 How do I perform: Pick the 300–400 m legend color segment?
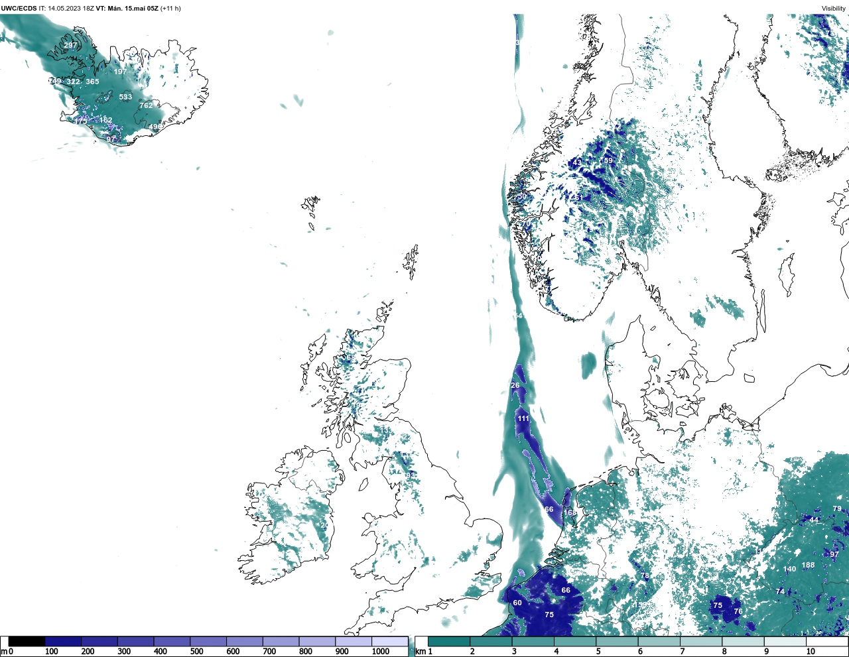(135, 641)
